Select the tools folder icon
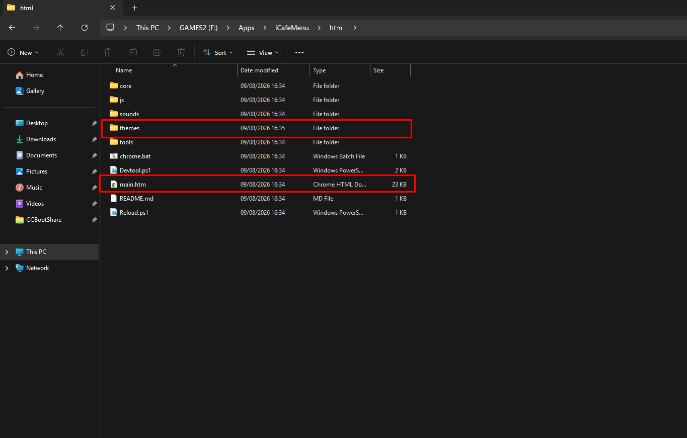 pos(114,142)
